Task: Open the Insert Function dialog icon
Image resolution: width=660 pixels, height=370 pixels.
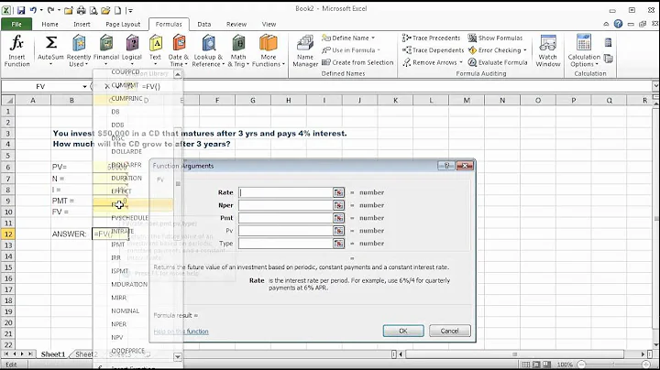Action: tap(16, 51)
